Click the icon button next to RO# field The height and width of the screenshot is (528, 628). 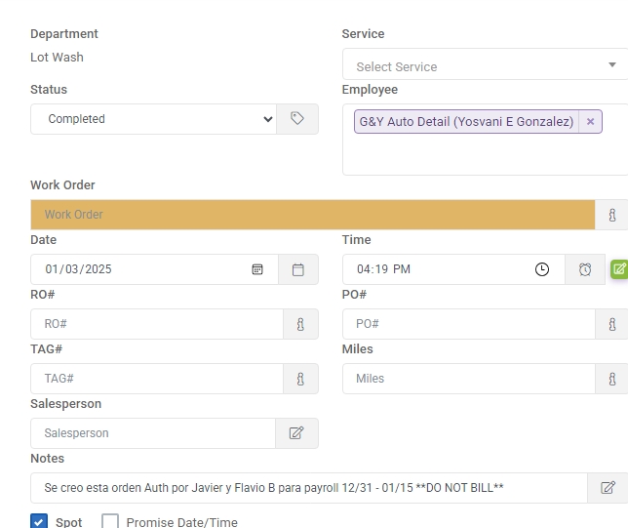point(300,324)
